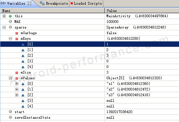Collapse the sparse variable tree node

point(4,27)
